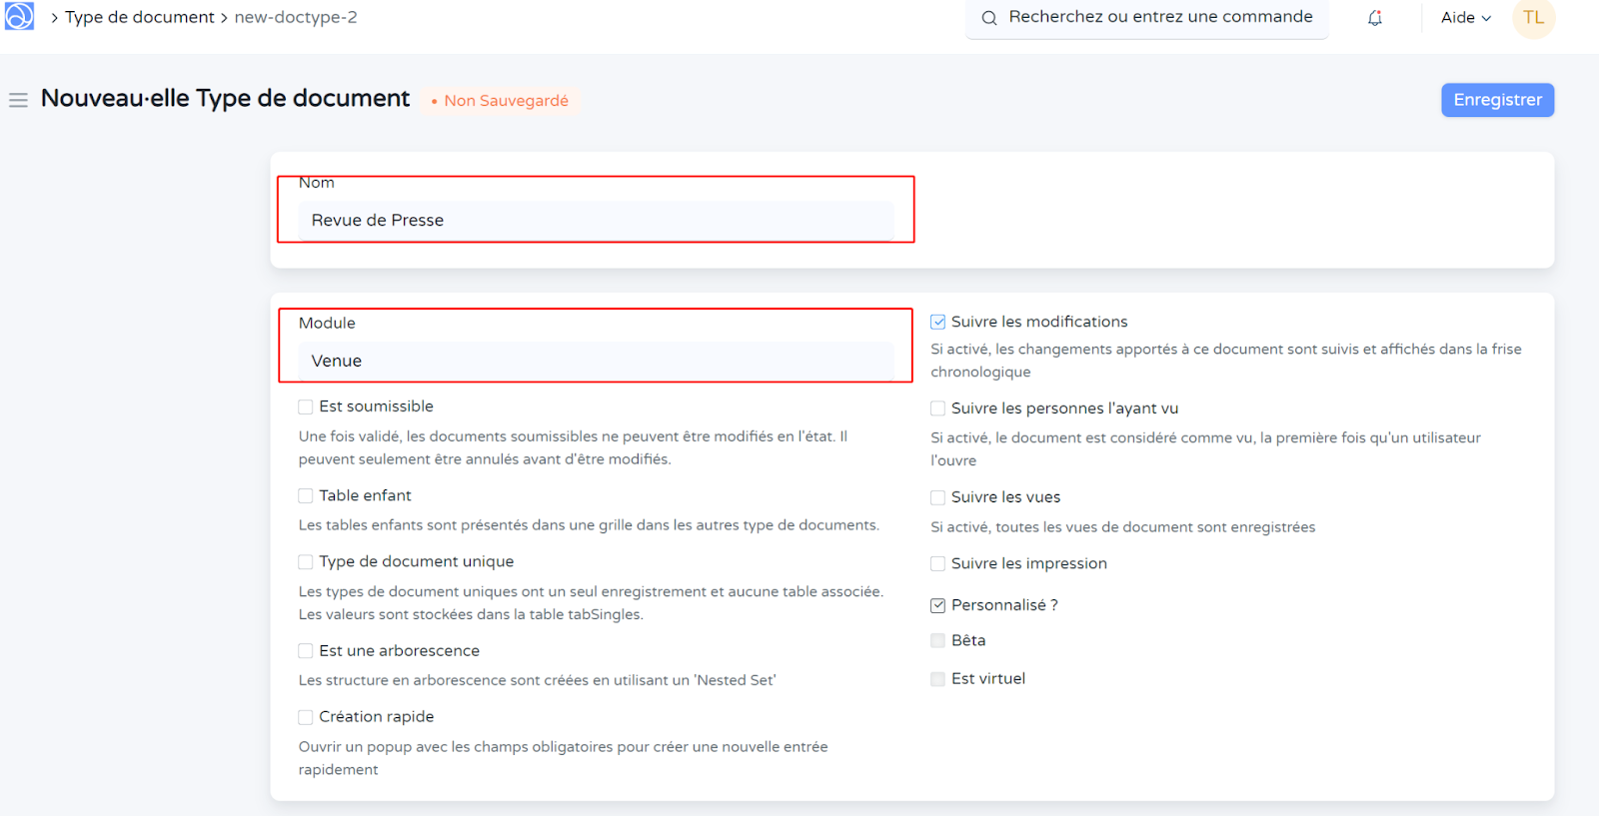Enable the Est soumissible checkbox
Image resolution: width=1599 pixels, height=816 pixels.
(x=306, y=408)
